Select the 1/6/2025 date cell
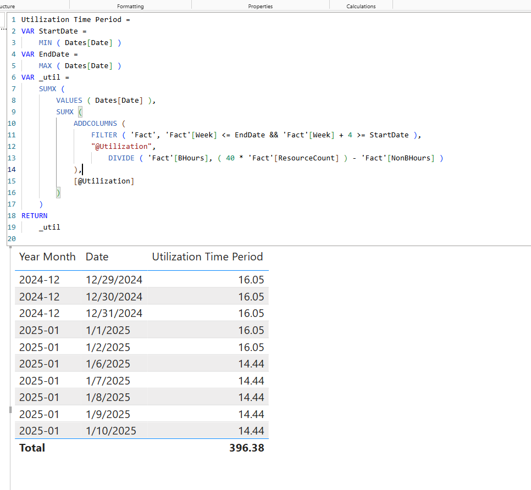The height and width of the screenshot is (490, 531). click(108, 364)
